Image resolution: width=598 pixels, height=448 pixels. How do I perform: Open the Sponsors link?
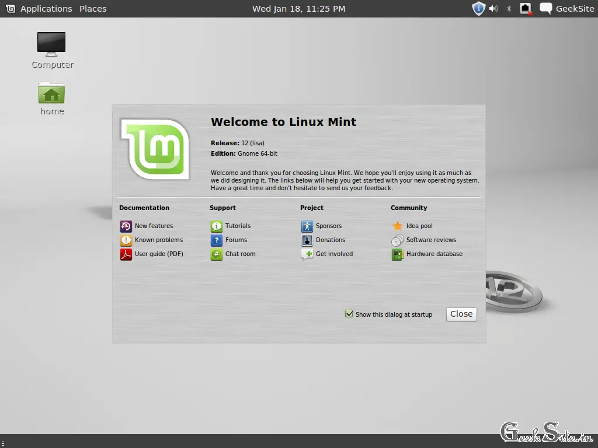(329, 226)
